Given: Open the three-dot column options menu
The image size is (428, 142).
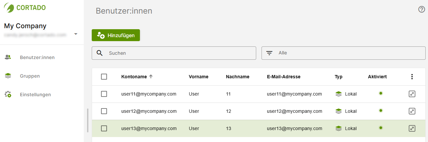Looking at the screenshot, I should coord(412,77).
